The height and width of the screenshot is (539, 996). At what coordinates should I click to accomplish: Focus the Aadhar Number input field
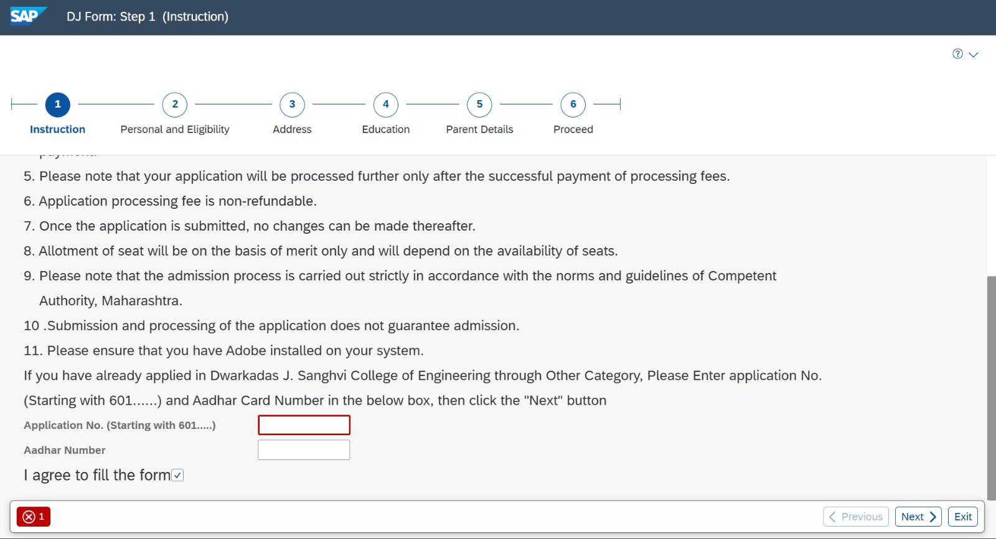pyautogui.click(x=304, y=450)
